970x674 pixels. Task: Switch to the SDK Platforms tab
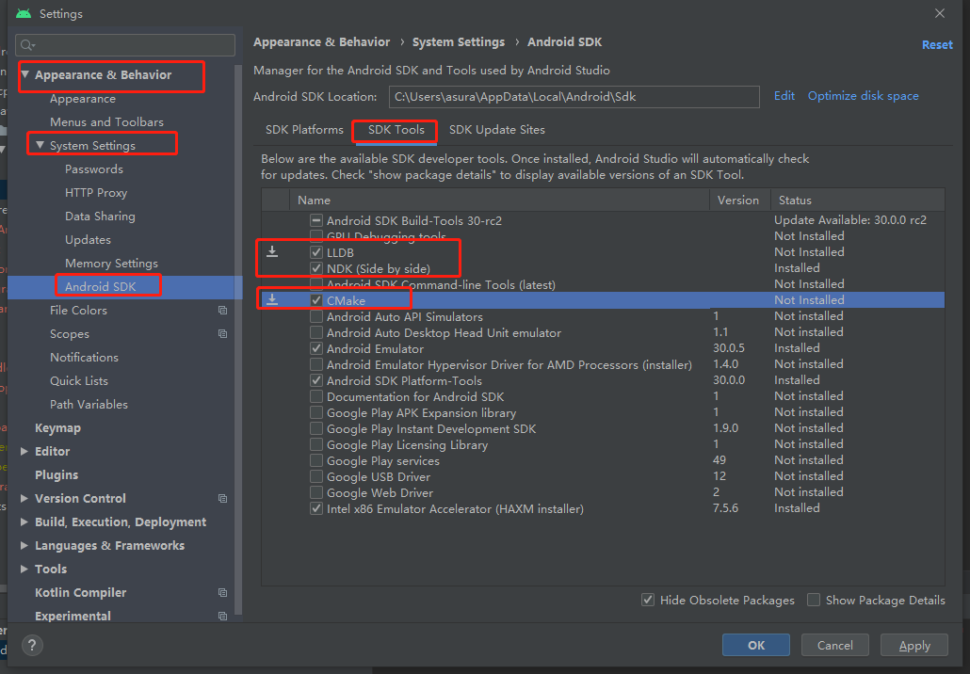pyautogui.click(x=304, y=130)
